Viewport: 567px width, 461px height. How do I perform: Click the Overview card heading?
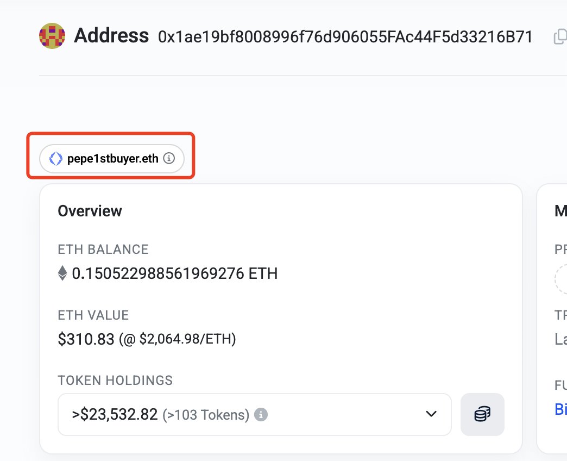[x=90, y=211]
